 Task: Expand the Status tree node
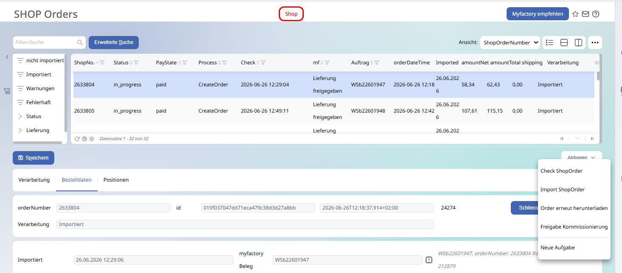click(20, 116)
